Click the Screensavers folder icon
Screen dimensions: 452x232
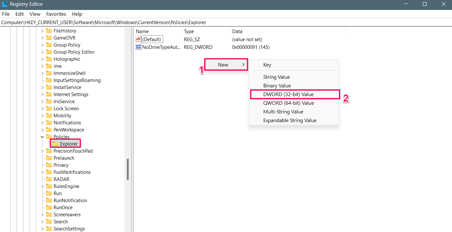click(49, 215)
